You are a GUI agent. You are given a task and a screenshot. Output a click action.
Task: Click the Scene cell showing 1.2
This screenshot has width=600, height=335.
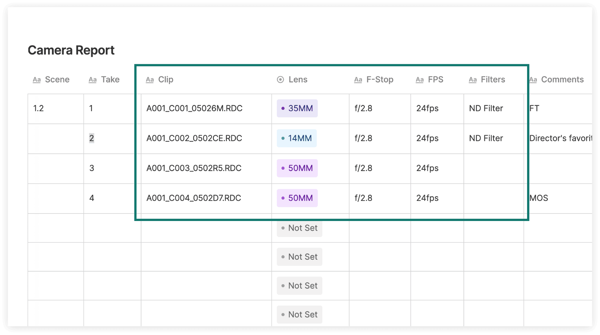click(x=38, y=108)
